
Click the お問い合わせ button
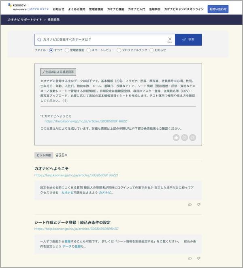(218, 9)
